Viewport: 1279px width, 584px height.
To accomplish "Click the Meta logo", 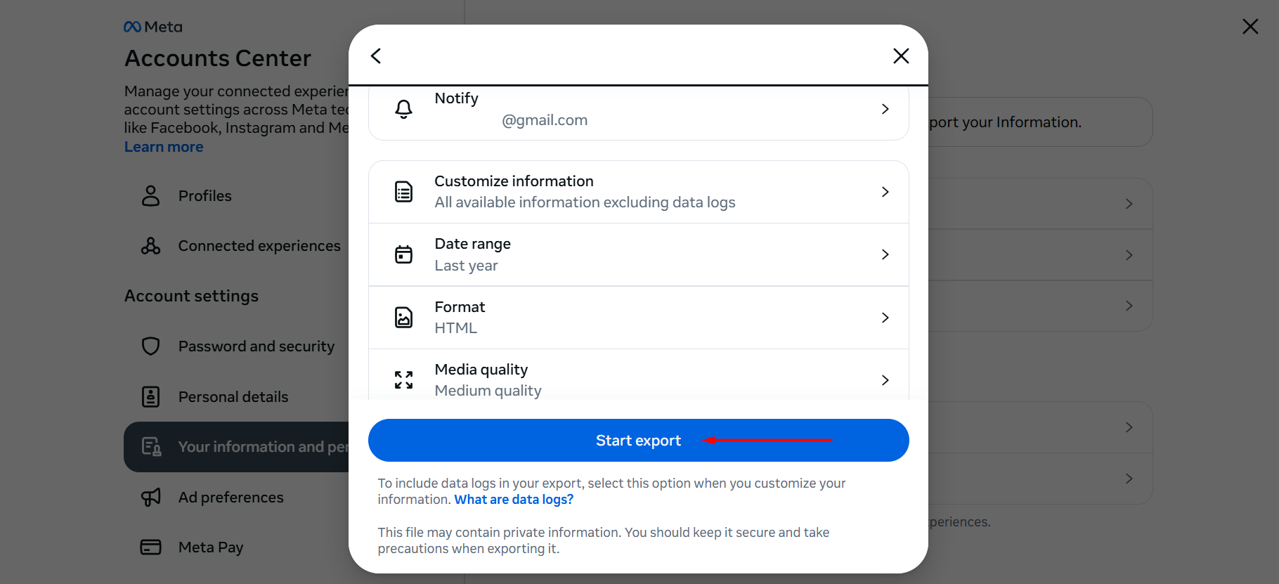I will [x=153, y=27].
